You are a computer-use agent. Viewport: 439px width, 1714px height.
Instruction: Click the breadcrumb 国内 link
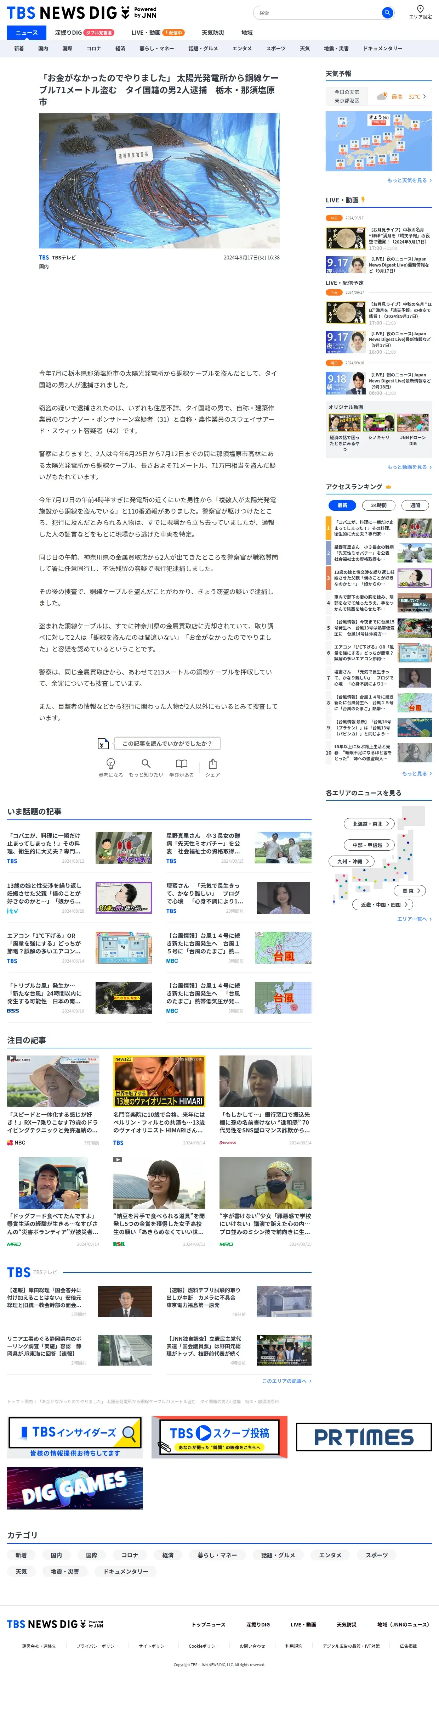[x=29, y=1401]
